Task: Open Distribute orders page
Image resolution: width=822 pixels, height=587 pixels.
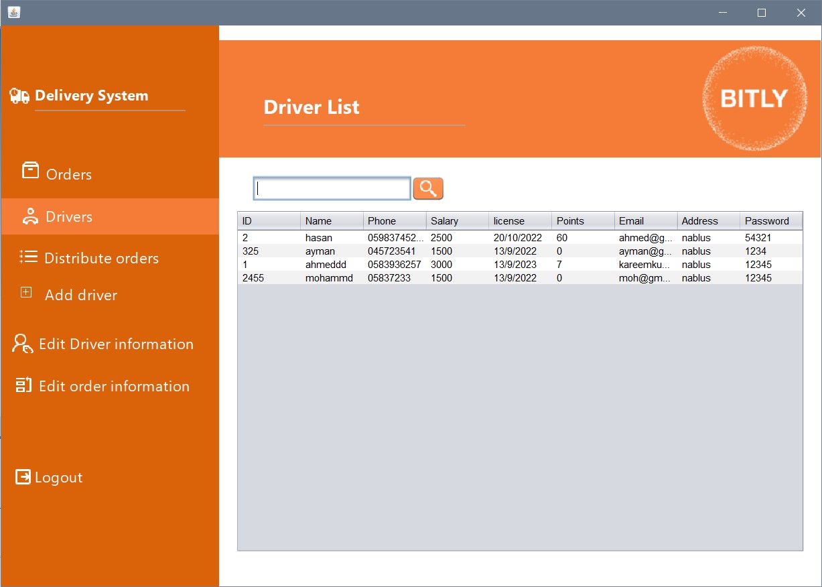Action: [x=101, y=258]
